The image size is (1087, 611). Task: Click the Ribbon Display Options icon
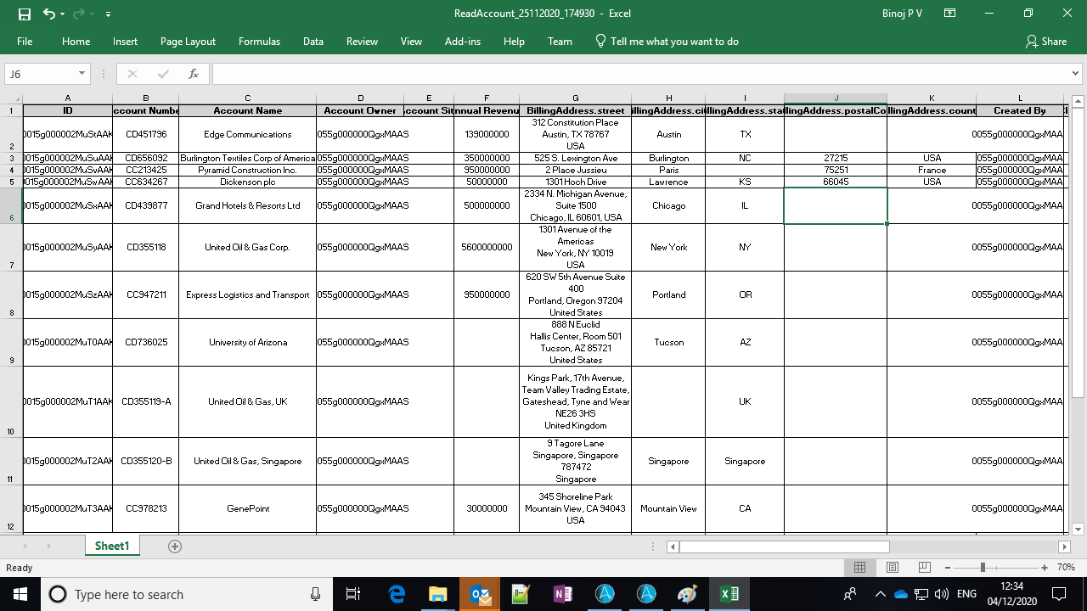(950, 14)
